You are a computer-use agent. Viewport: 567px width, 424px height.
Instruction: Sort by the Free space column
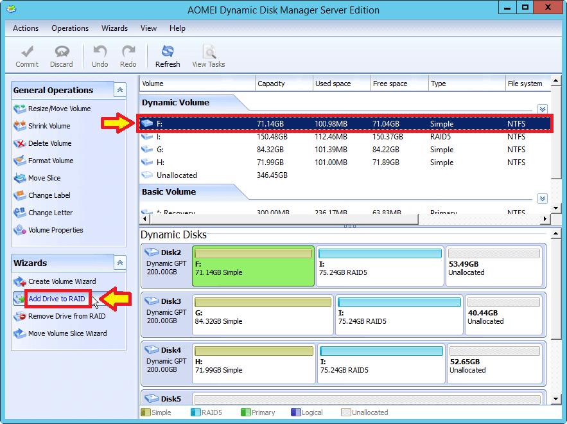coord(399,84)
